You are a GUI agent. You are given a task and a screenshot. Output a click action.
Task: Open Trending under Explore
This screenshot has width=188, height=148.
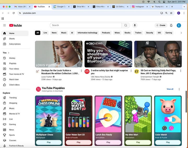(15, 98)
